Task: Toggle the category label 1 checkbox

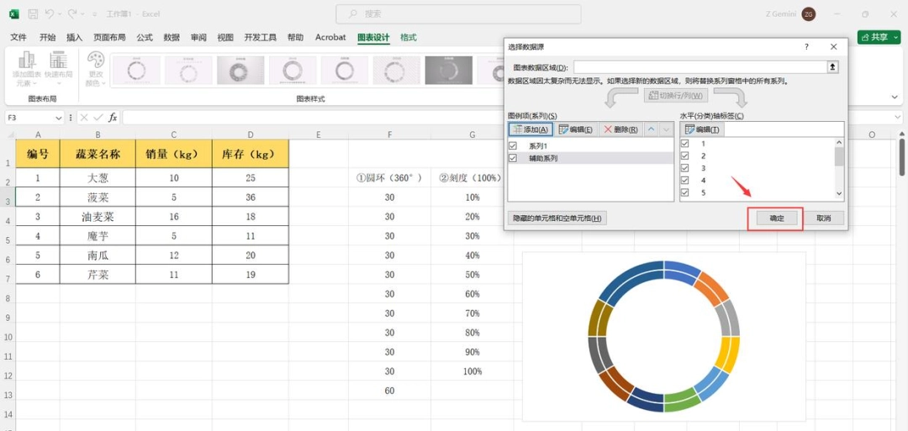Action: coord(686,143)
